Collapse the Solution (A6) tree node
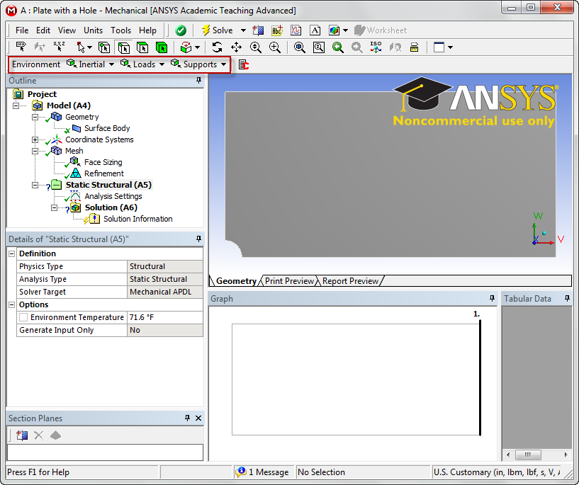 [54, 208]
